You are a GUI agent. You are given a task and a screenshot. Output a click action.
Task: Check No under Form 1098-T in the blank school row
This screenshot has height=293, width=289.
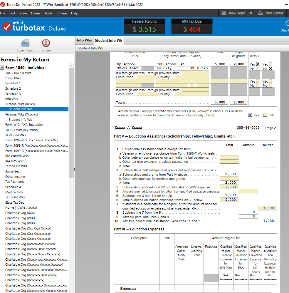pyautogui.click(x=258, y=86)
